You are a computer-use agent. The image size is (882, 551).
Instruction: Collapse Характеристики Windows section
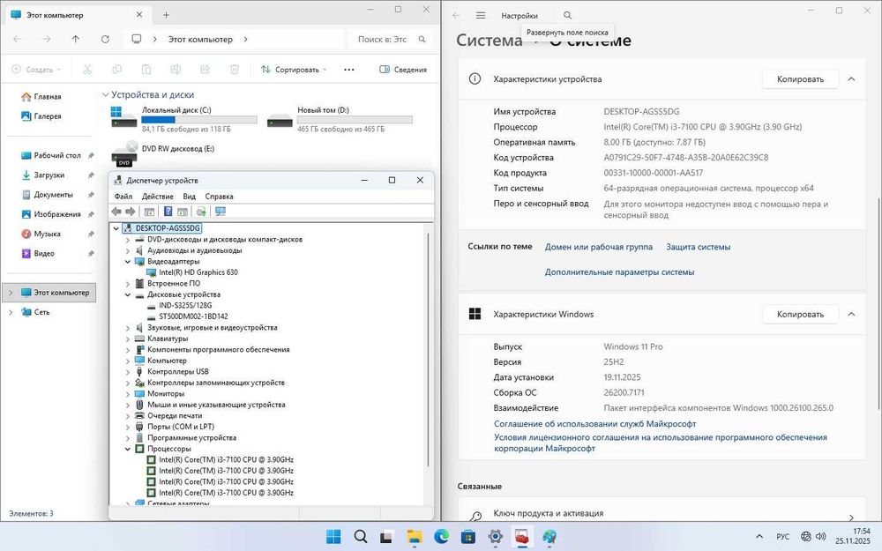(851, 315)
